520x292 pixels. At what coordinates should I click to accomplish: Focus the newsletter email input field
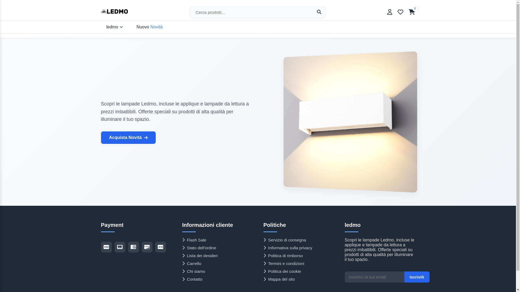(374, 277)
